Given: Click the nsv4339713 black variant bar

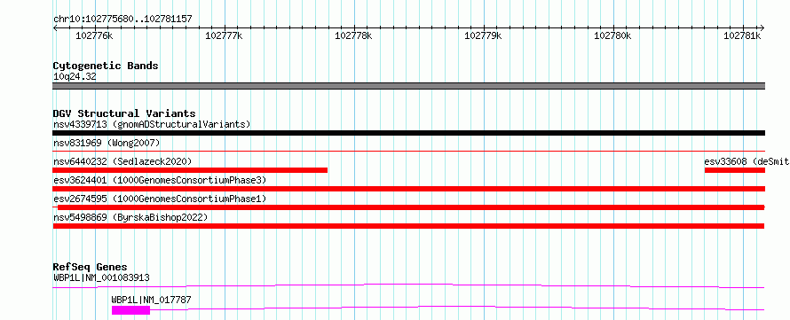Looking at the screenshot, I should (x=408, y=133).
